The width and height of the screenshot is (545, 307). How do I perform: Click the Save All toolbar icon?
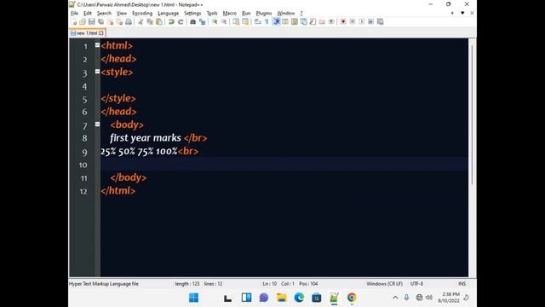[x=100, y=21]
